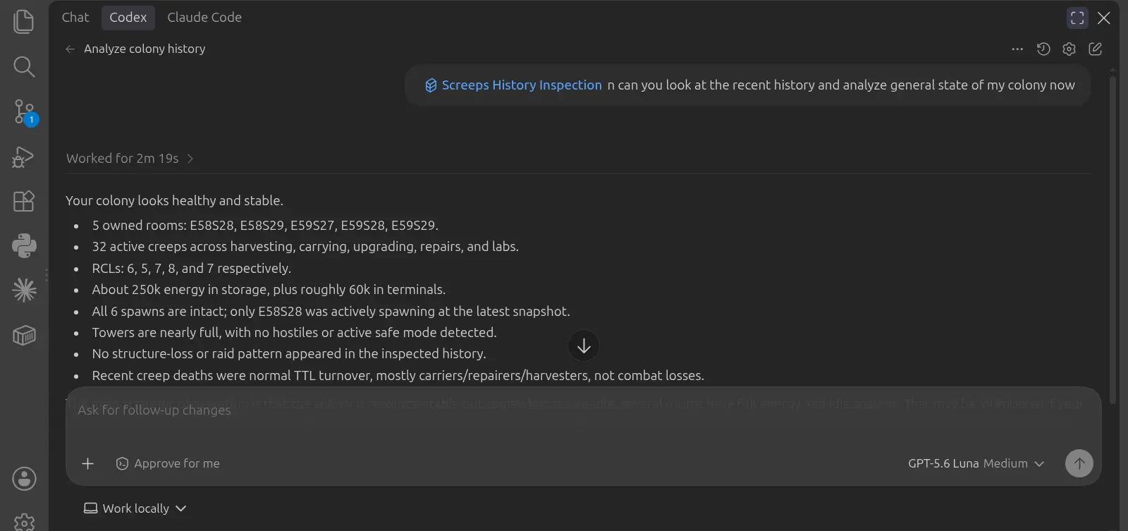This screenshot has width=1128, height=531.
Task: Add an attachment with the plus icon
Action: point(87,463)
